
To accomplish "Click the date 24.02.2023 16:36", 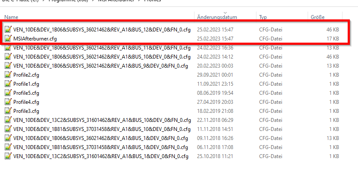I will point(215,48).
